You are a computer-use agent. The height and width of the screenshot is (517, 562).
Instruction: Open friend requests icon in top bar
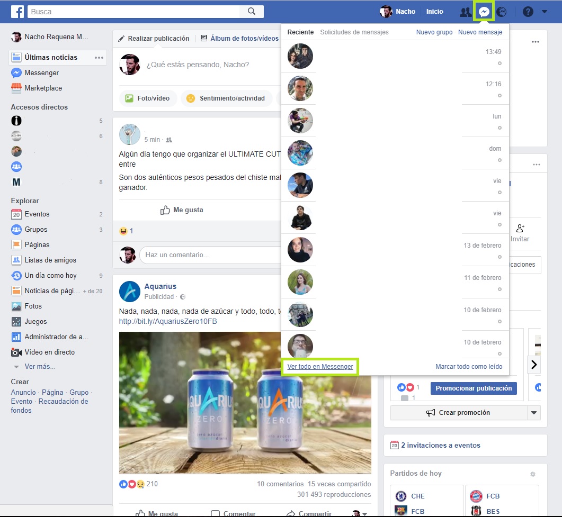coord(465,12)
